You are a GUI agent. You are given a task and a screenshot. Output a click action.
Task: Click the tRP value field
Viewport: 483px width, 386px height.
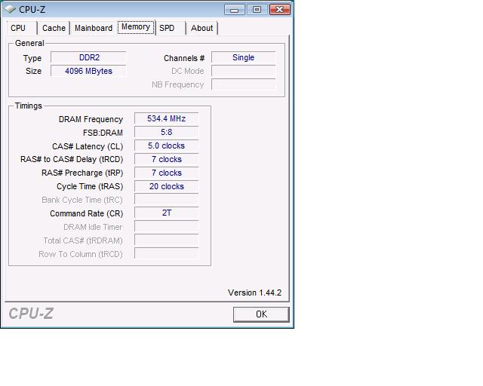point(166,173)
